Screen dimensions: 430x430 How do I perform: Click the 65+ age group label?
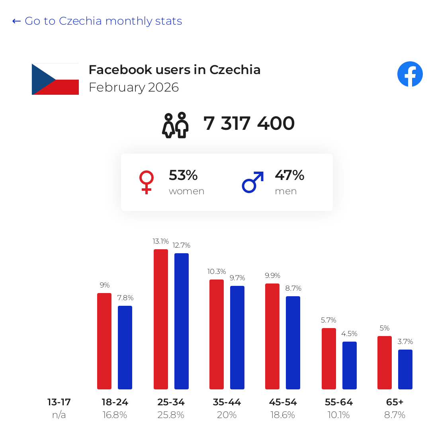pyautogui.click(x=395, y=402)
